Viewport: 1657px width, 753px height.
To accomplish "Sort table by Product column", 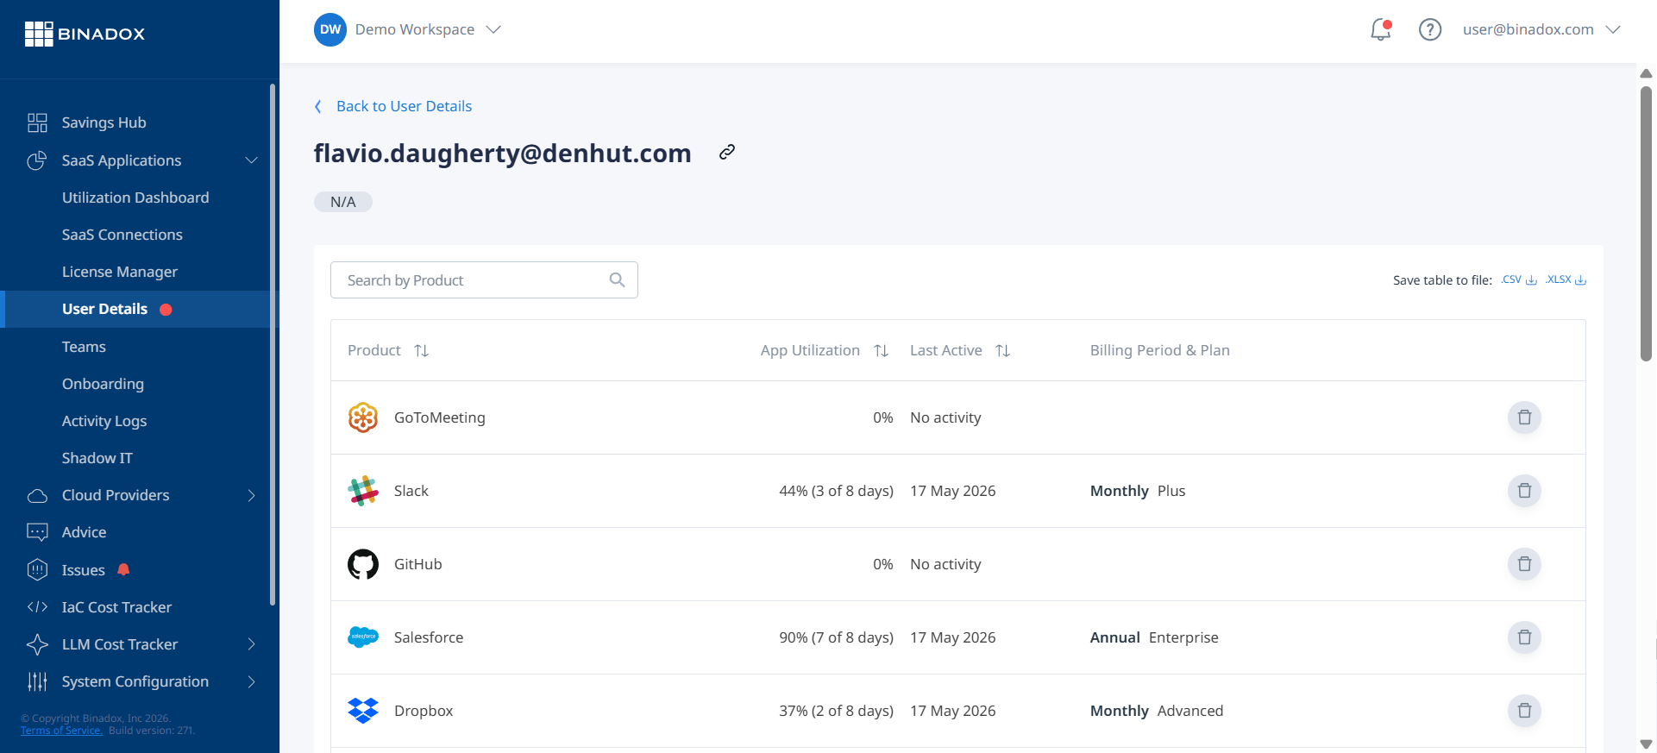I will 421,350.
